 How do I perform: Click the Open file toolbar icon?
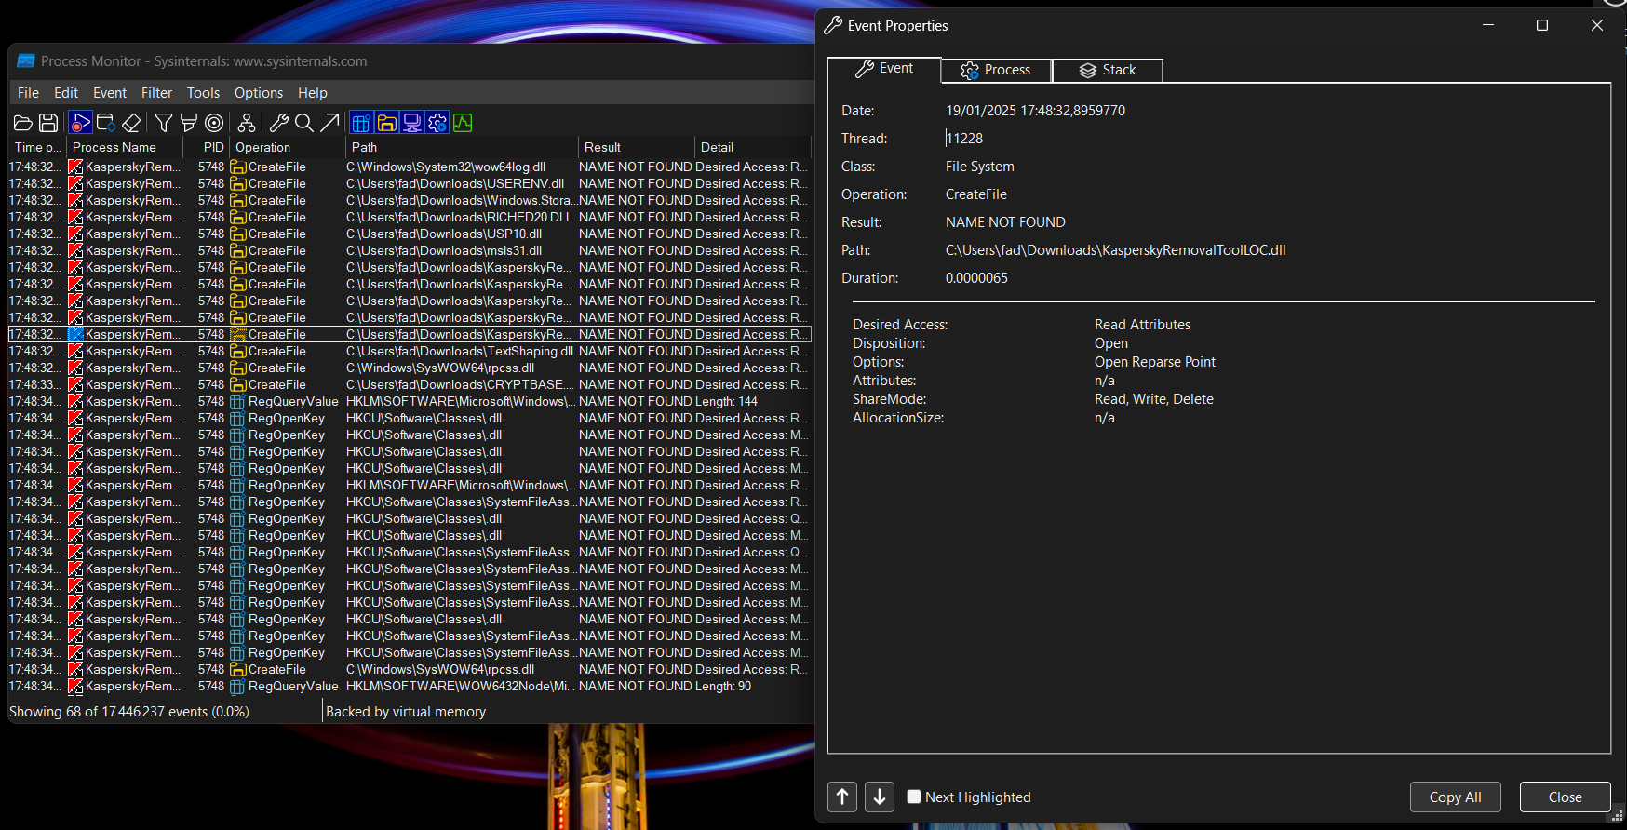point(23,123)
